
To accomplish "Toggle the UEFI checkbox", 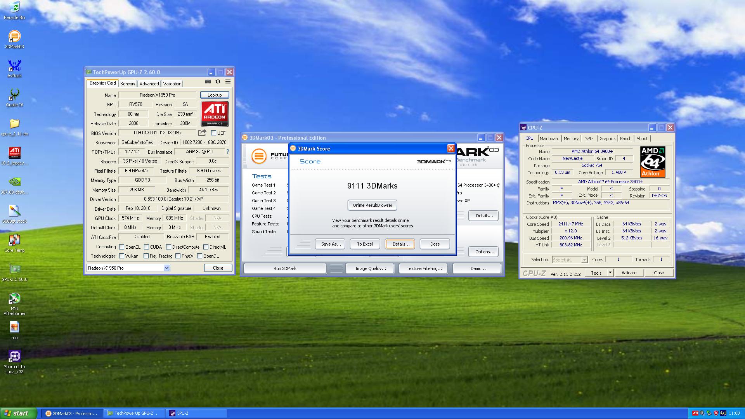I will (213, 133).
